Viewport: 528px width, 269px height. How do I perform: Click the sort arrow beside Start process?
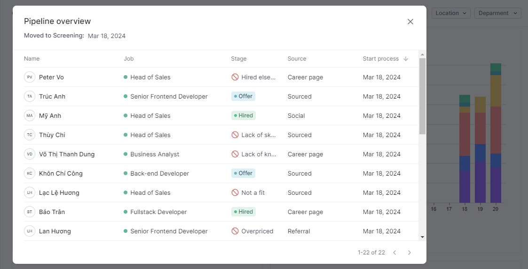tap(406, 59)
